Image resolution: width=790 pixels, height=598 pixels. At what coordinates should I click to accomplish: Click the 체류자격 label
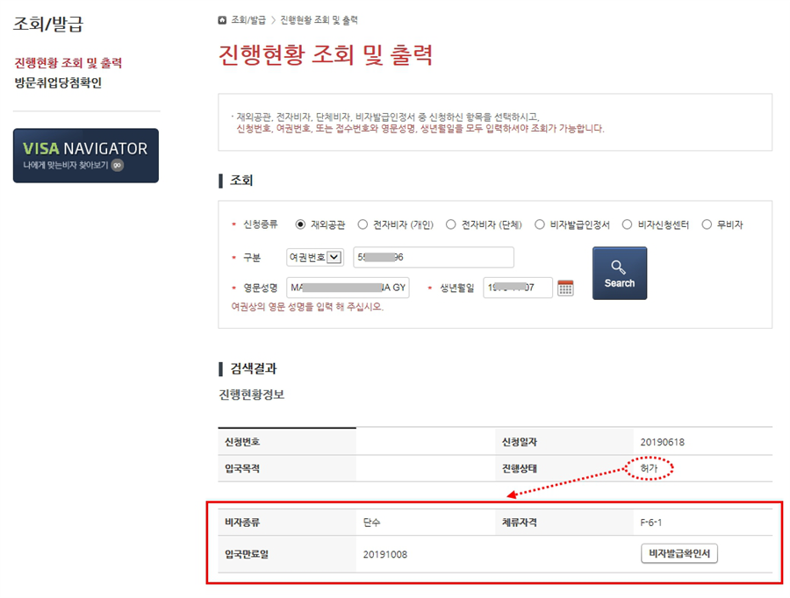[519, 523]
